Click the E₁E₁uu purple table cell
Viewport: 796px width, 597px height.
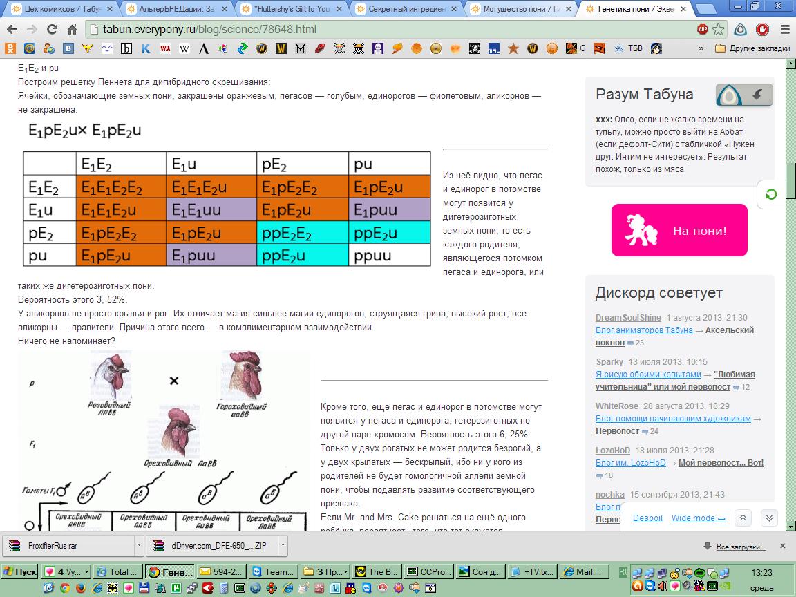211,209
